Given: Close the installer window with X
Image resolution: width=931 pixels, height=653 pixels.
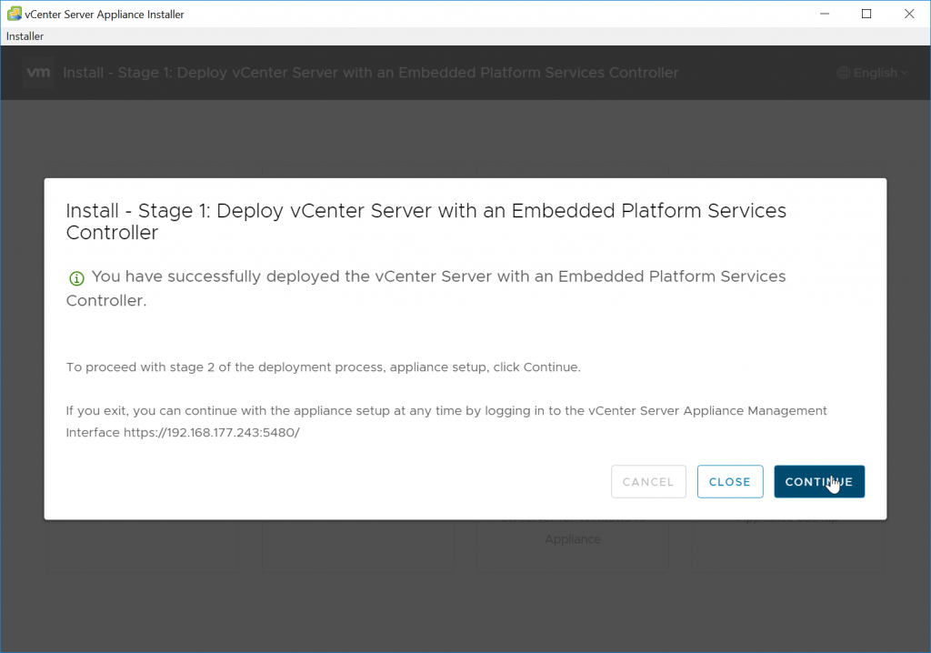Looking at the screenshot, I should [909, 14].
